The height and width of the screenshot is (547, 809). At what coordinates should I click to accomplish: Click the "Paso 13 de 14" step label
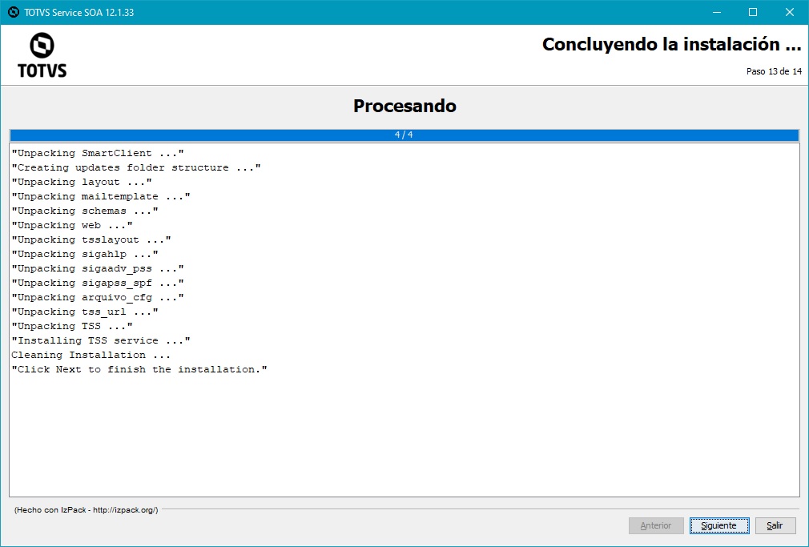[x=774, y=72]
